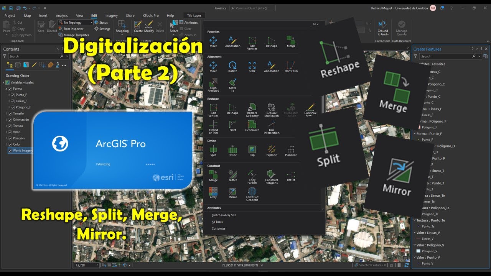Select the Scale alignment tool
The width and height of the screenshot is (491, 276).
(252, 67)
